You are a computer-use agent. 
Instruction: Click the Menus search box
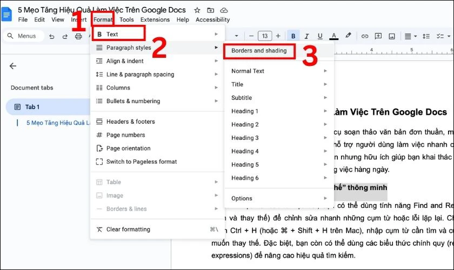coord(24,36)
